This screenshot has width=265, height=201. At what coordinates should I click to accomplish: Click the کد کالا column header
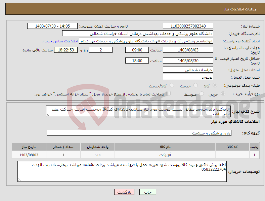[232, 147]
